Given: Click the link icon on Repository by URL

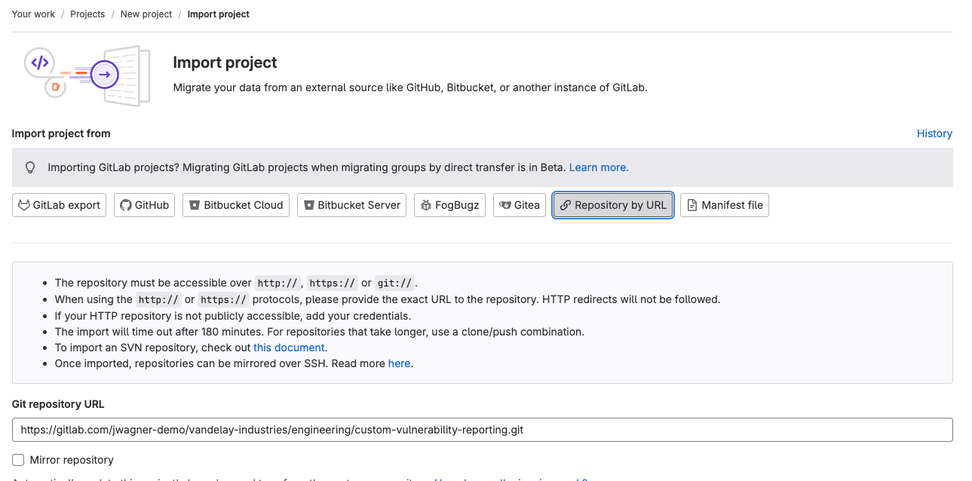Looking at the screenshot, I should point(566,205).
